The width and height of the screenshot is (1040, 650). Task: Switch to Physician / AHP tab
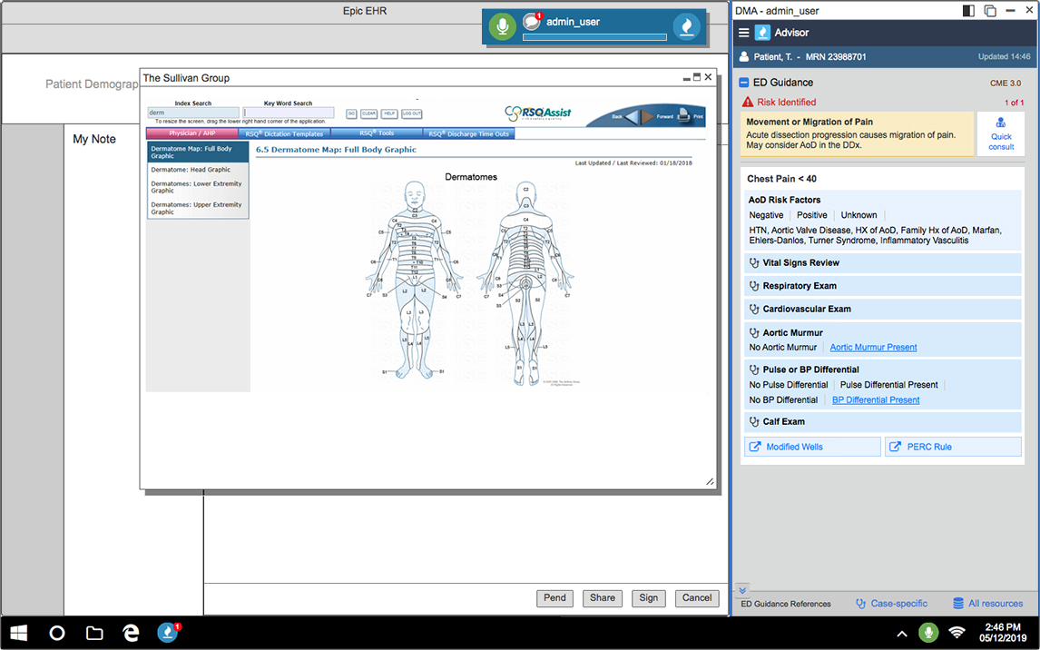pos(191,133)
